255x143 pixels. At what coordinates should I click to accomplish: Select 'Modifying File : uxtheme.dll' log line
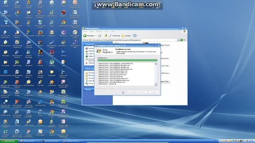tap(107, 84)
